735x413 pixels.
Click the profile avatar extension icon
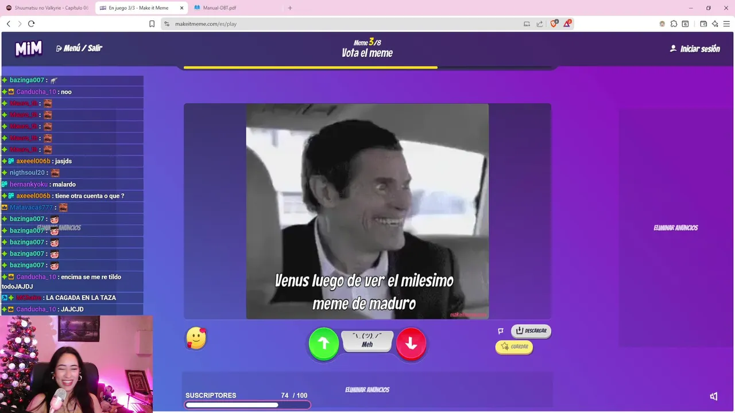(x=662, y=24)
